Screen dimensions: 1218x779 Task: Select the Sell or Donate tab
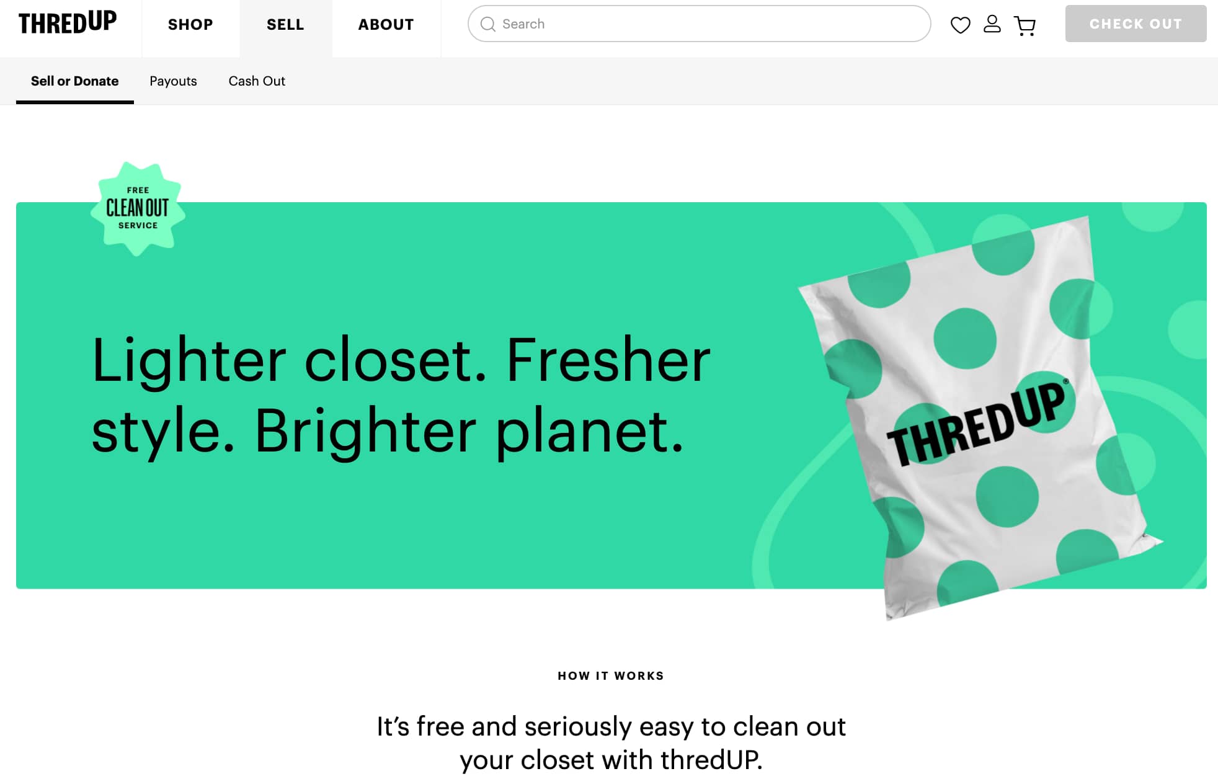point(74,81)
